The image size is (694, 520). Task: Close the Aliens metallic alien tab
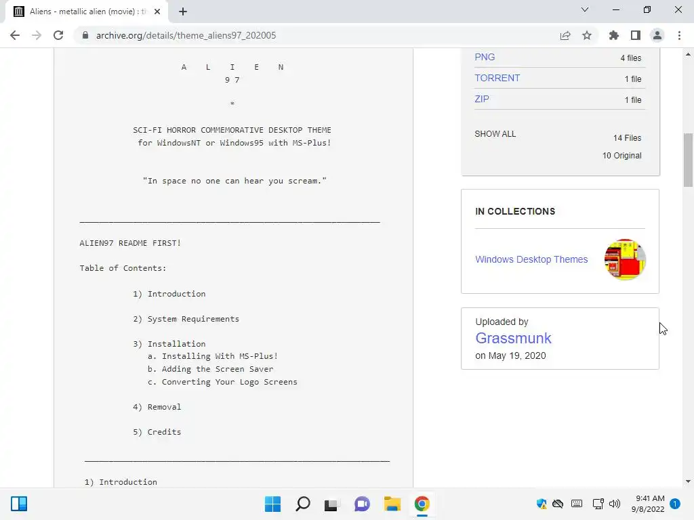(x=157, y=12)
